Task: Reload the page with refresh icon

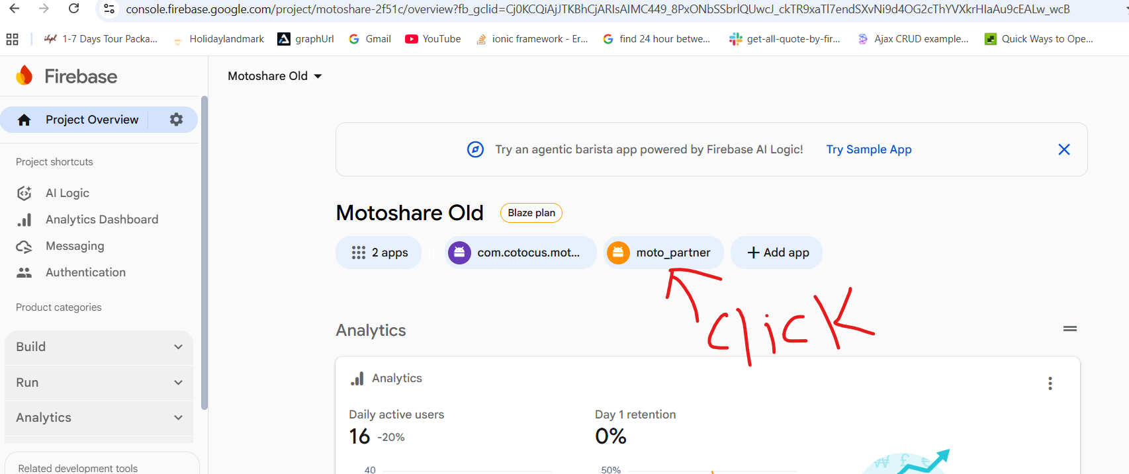Action: 74,9
